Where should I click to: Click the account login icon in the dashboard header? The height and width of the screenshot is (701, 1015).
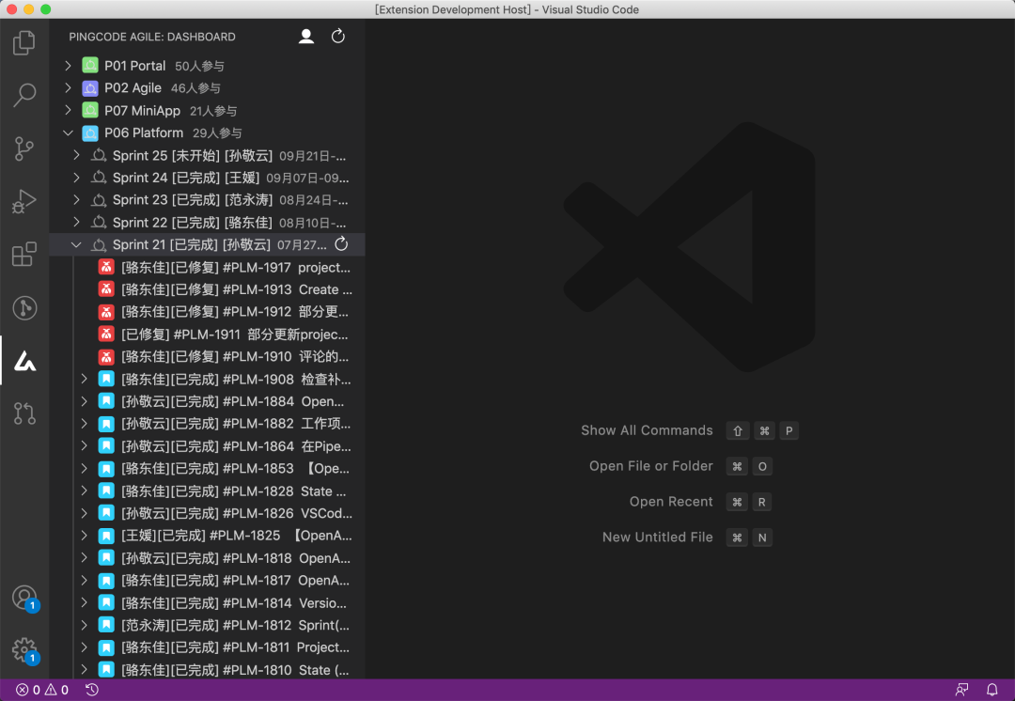[x=305, y=37]
